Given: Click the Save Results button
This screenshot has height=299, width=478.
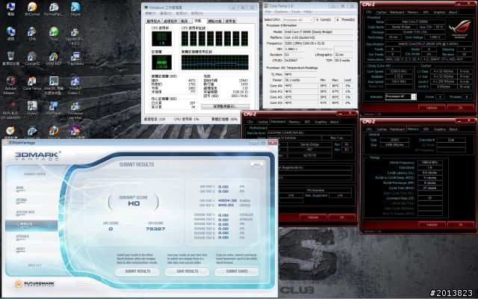Looking at the screenshot, I should (187, 271).
